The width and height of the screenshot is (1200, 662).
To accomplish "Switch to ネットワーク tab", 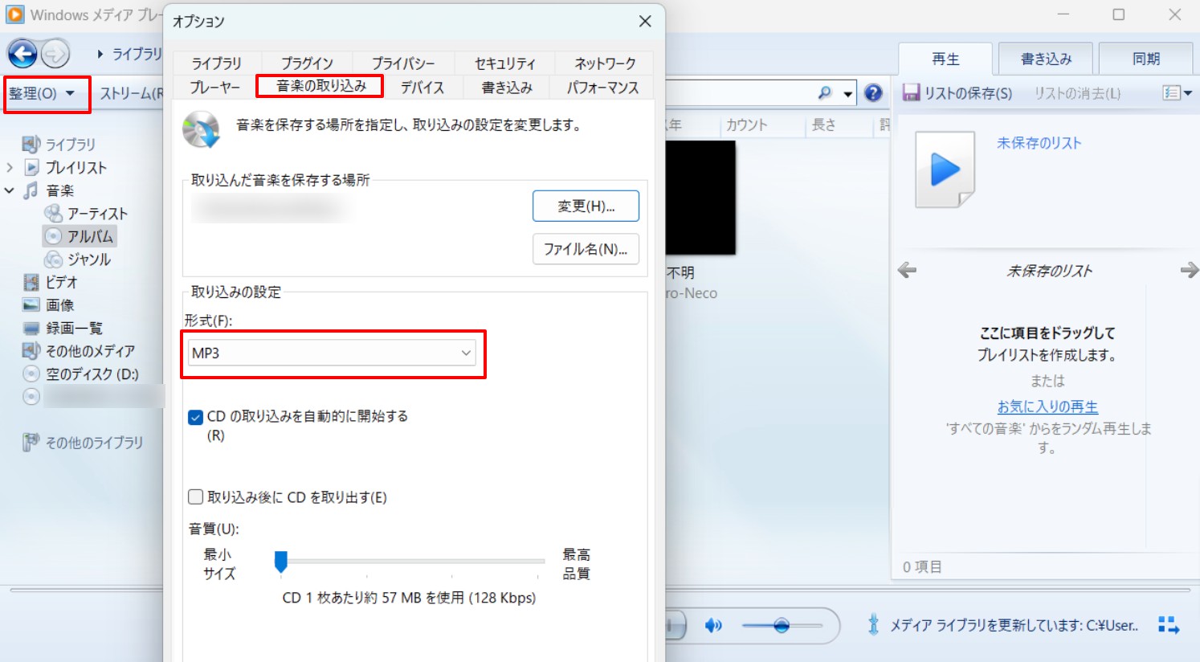I will tap(605, 63).
